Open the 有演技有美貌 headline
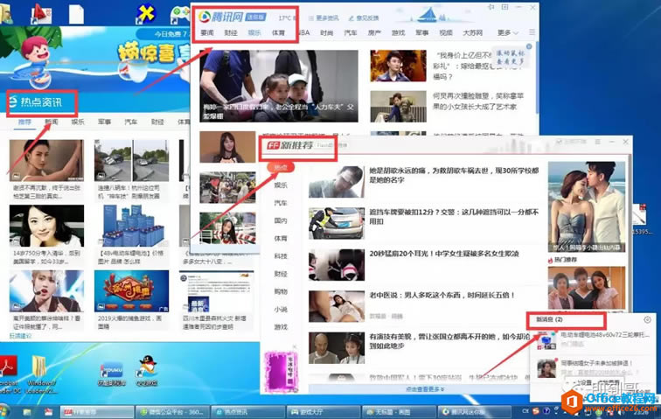661x419 pixels. pyautogui.click(x=449, y=341)
